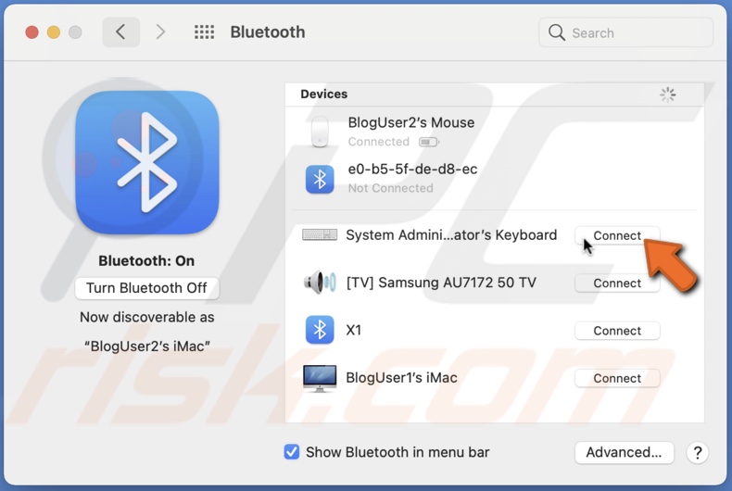
Task: Uncheck Show Bluetooth in menu bar
Action: pyautogui.click(x=292, y=452)
